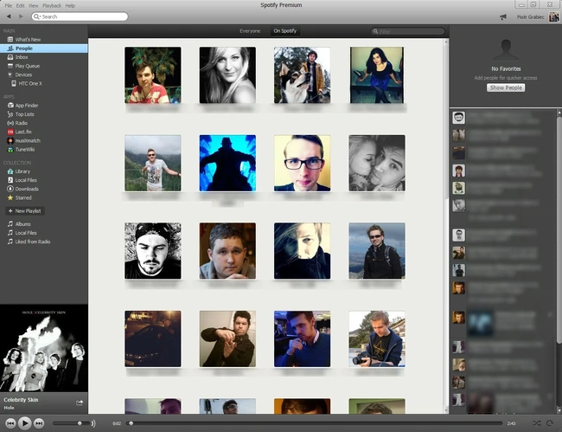The width and height of the screenshot is (562, 432).
Task: Open the View menu
Action: coord(34,6)
